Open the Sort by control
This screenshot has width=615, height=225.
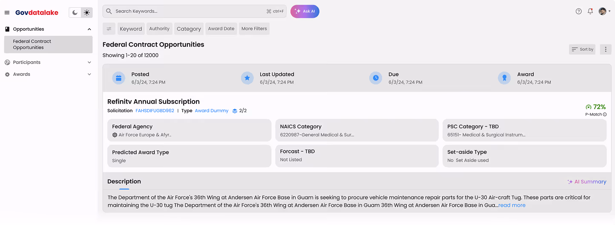[582, 49]
